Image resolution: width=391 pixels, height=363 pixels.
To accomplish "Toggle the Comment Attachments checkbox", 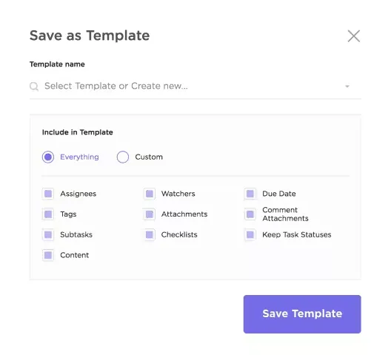I will [x=250, y=214].
